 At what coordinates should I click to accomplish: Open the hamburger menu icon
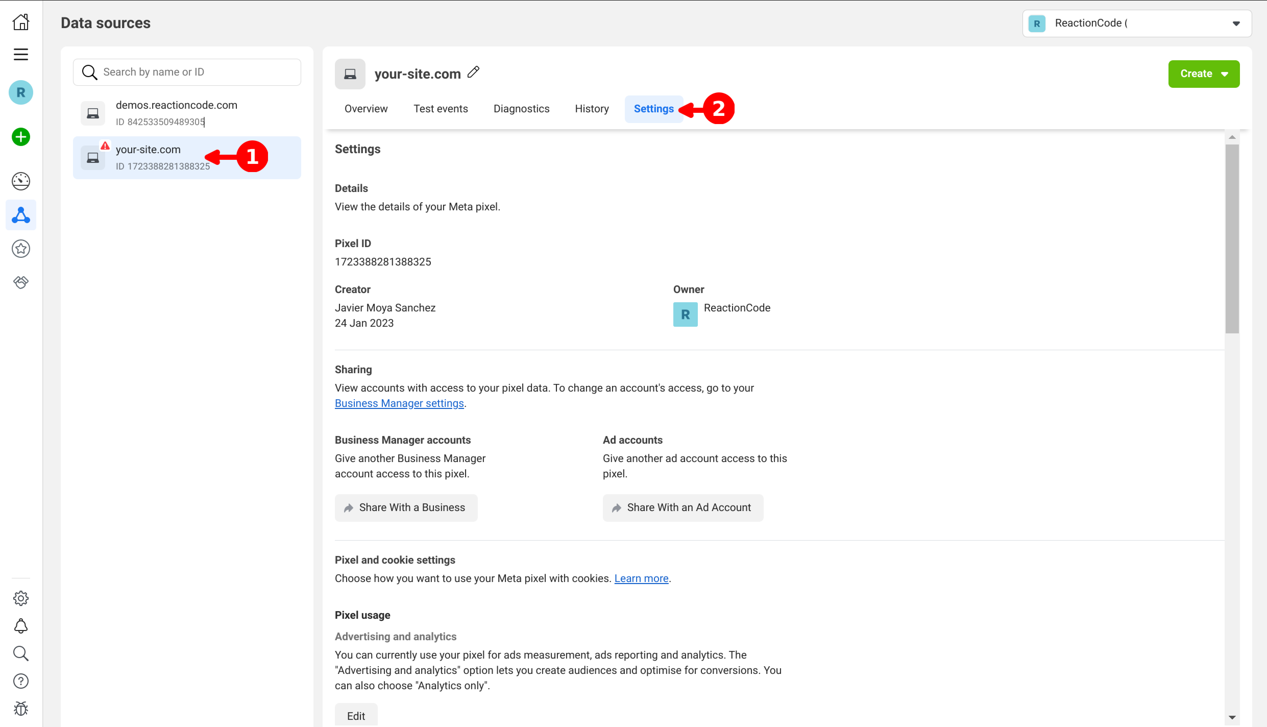(x=20, y=54)
